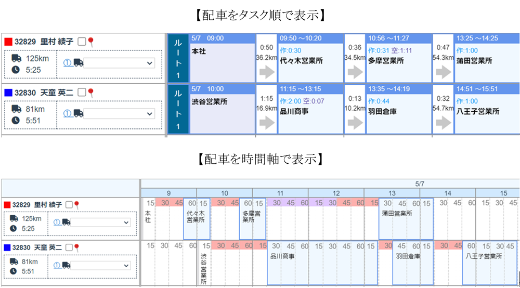Click the 12 hour header on the timeline

coord(336,193)
